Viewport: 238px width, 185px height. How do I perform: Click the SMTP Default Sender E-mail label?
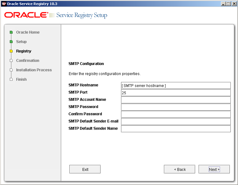click(x=93, y=121)
